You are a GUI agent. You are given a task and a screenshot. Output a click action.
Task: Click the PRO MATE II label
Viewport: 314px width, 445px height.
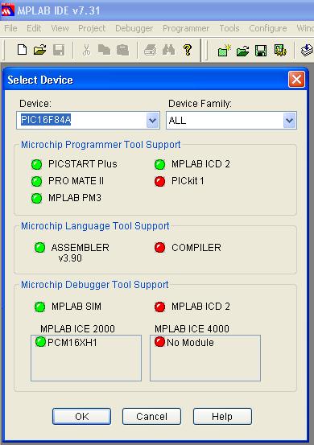coord(76,181)
